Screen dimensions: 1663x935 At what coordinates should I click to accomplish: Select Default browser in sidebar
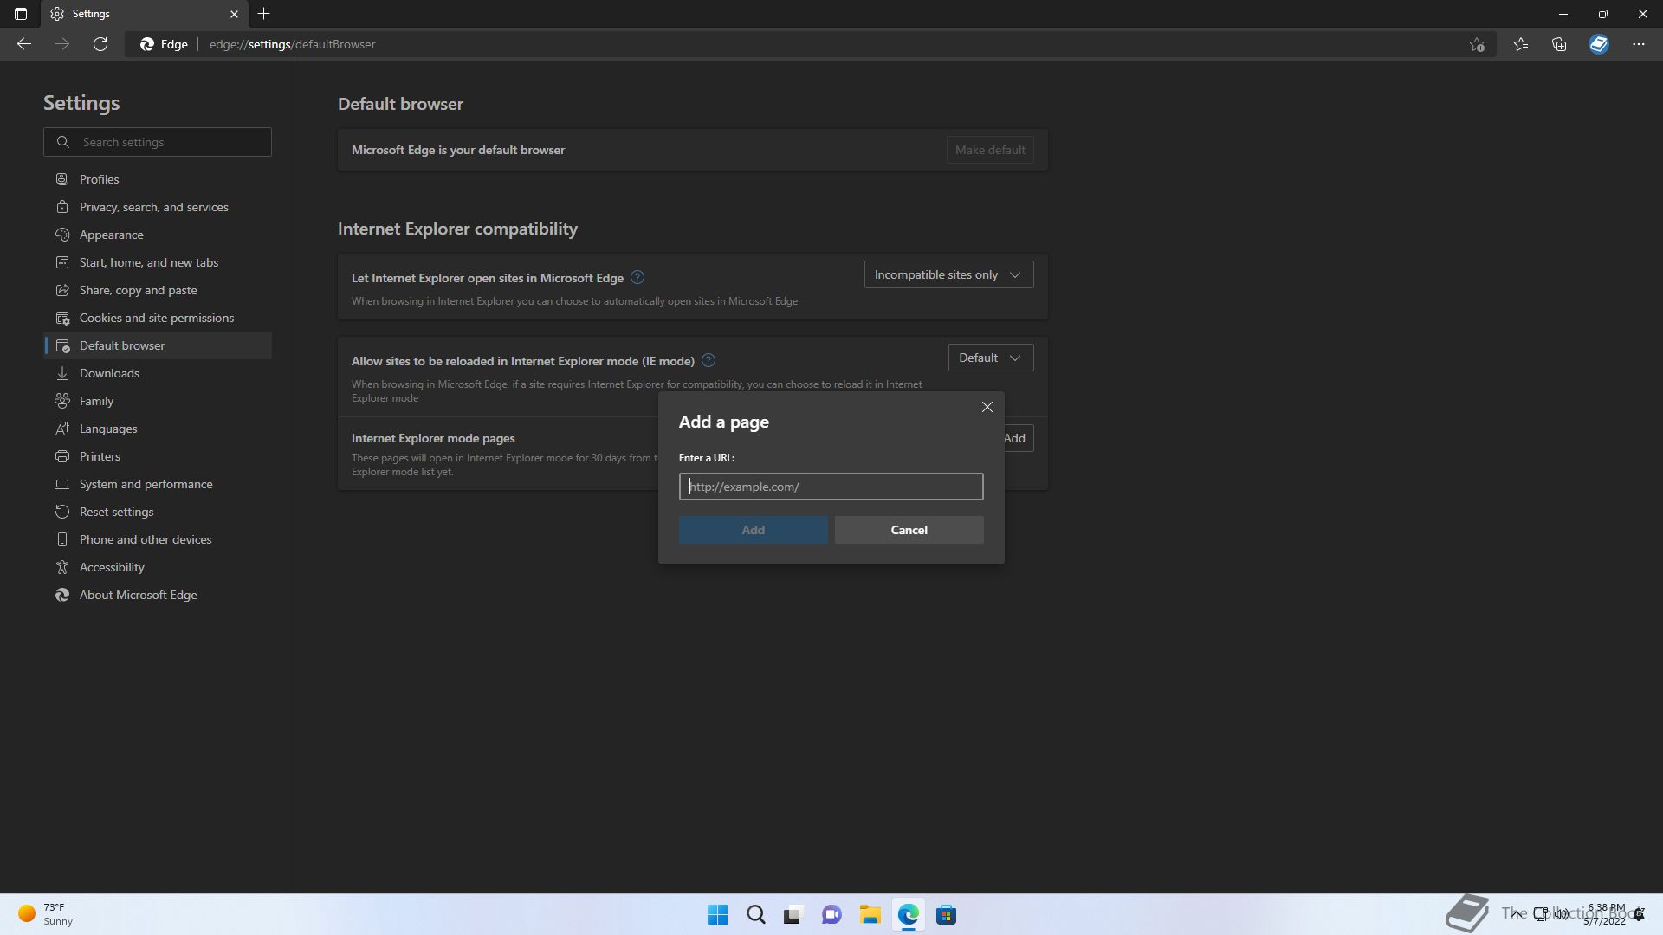click(x=158, y=345)
